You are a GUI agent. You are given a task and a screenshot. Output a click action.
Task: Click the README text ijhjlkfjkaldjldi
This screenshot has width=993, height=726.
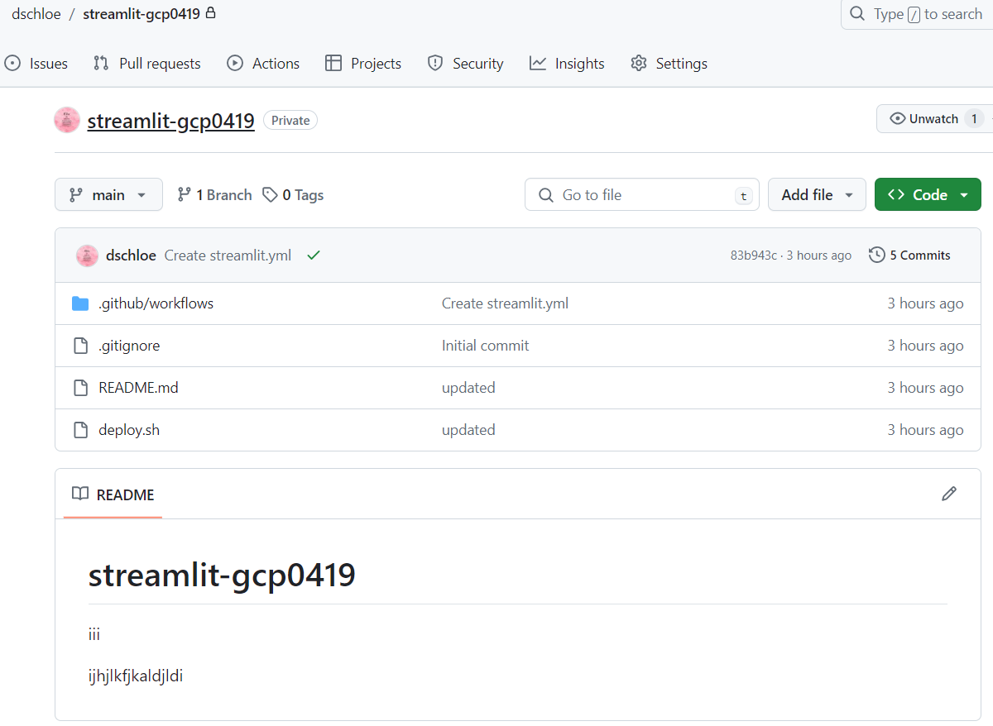[x=136, y=676]
